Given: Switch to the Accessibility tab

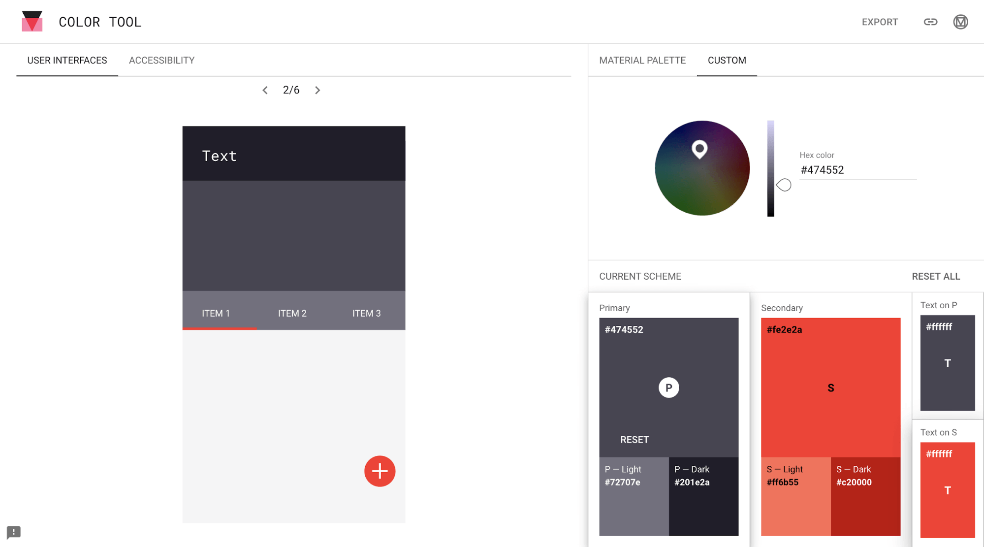Looking at the screenshot, I should pos(161,60).
